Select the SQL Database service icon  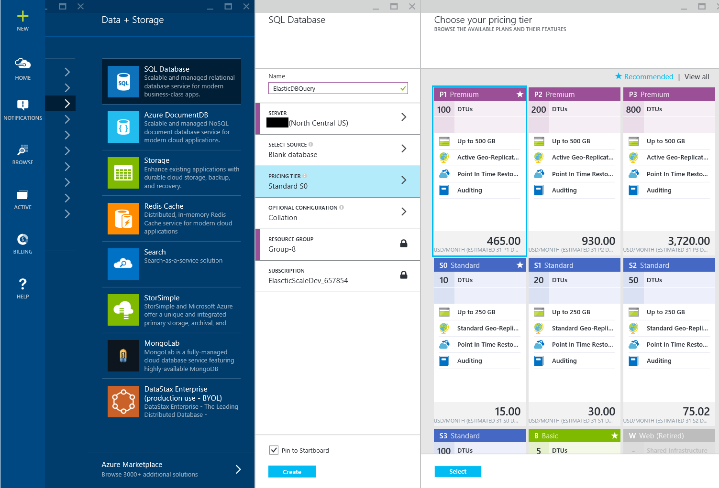(x=123, y=81)
